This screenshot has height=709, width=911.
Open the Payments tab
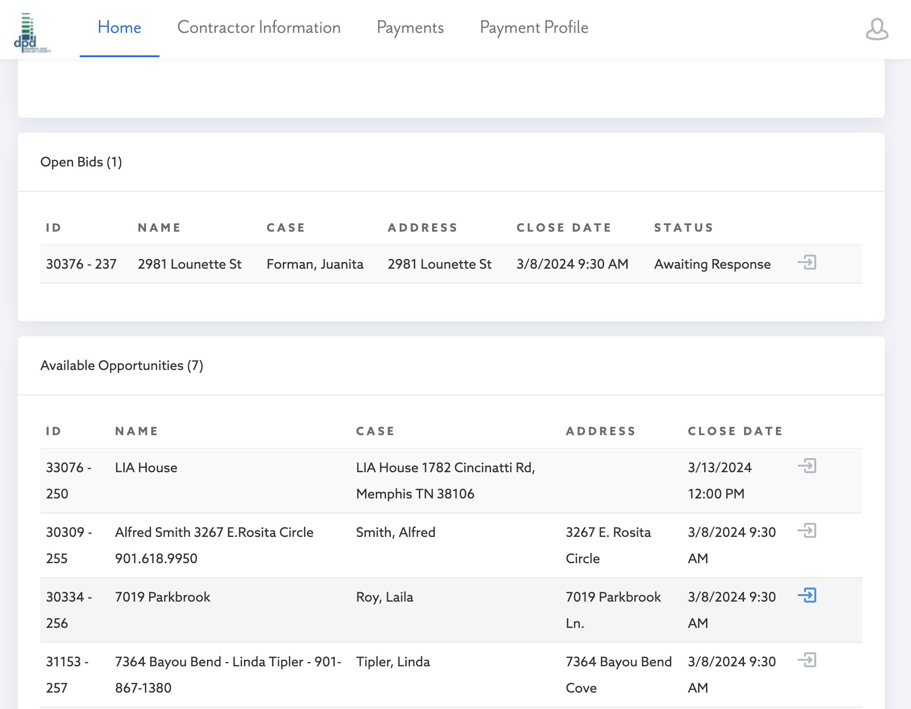point(410,28)
